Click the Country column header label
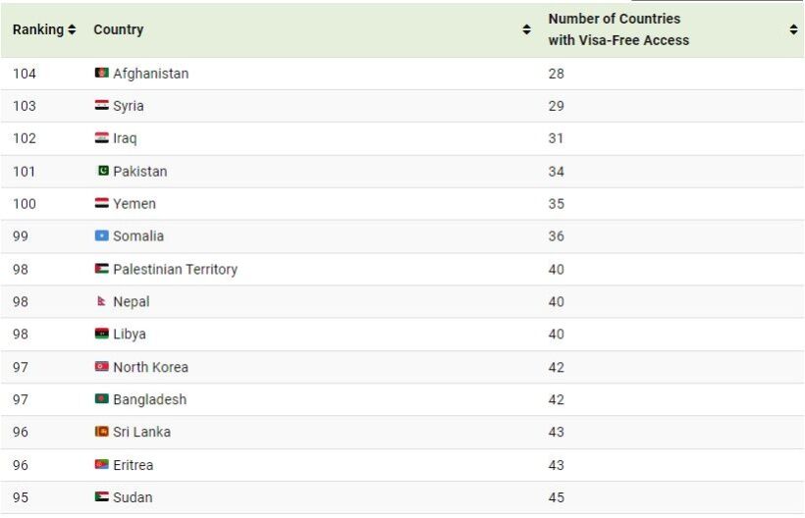This screenshot has height=518, width=805. pyautogui.click(x=119, y=30)
